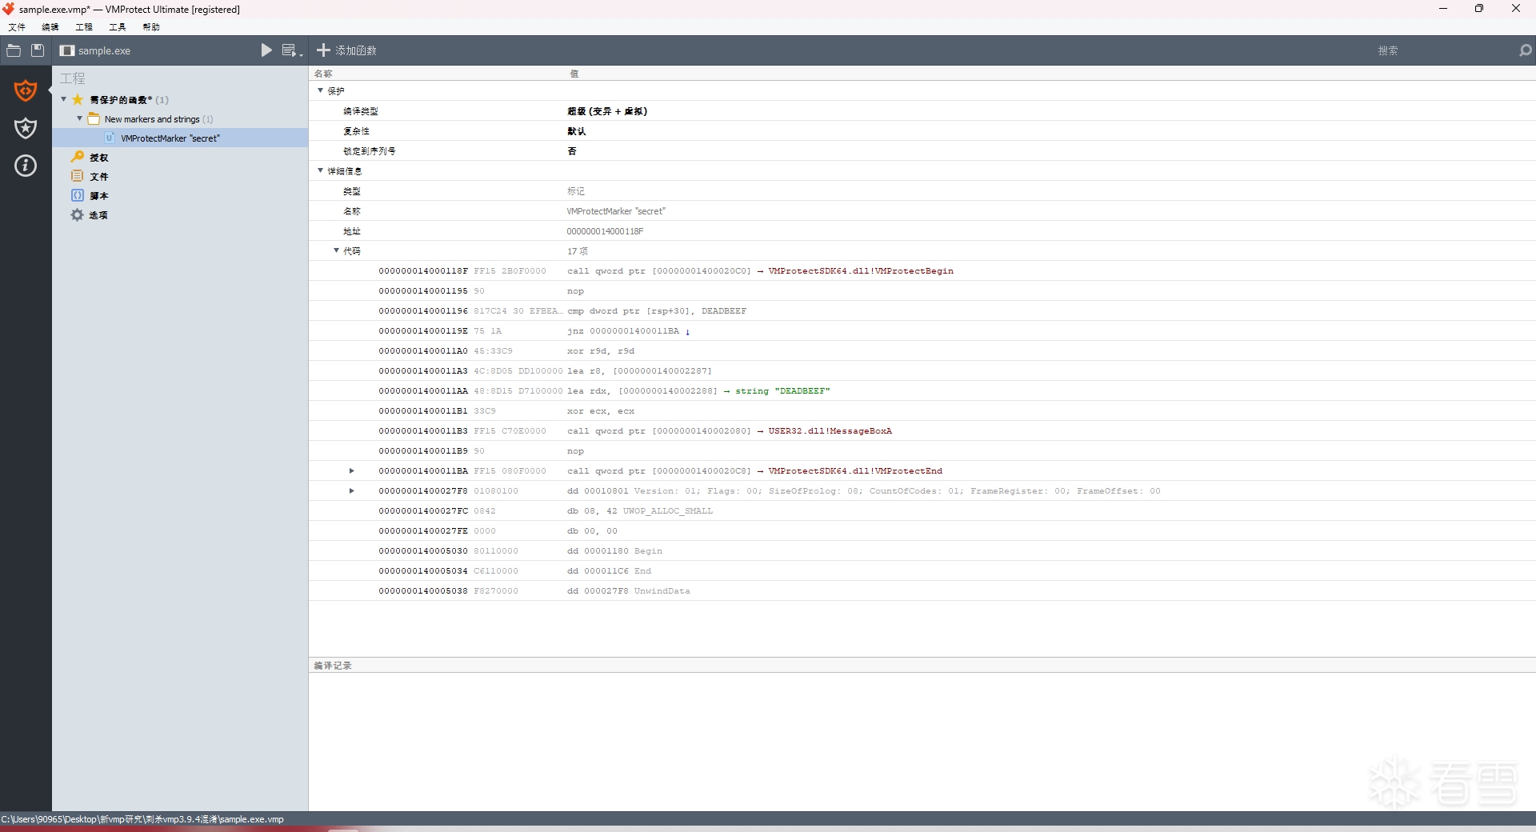Image resolution: width=1536 pixels, height=832 pixels.
Task: Open the 文件 menu
Action: tap(17, 27)
